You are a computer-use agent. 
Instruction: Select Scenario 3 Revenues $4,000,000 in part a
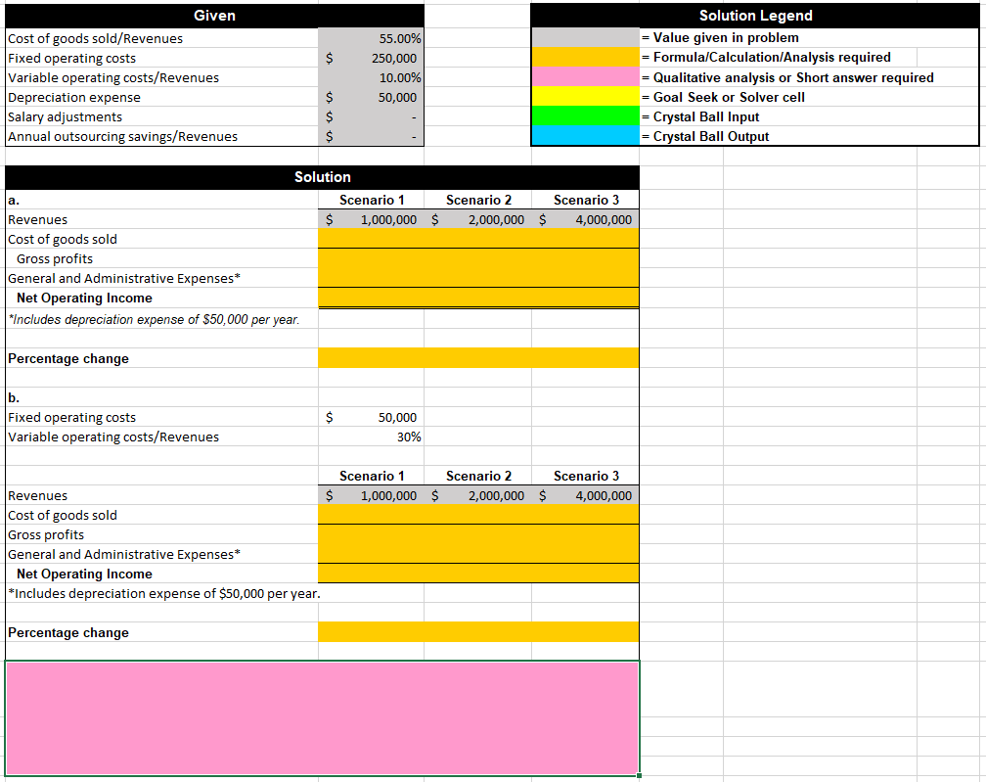587,219
